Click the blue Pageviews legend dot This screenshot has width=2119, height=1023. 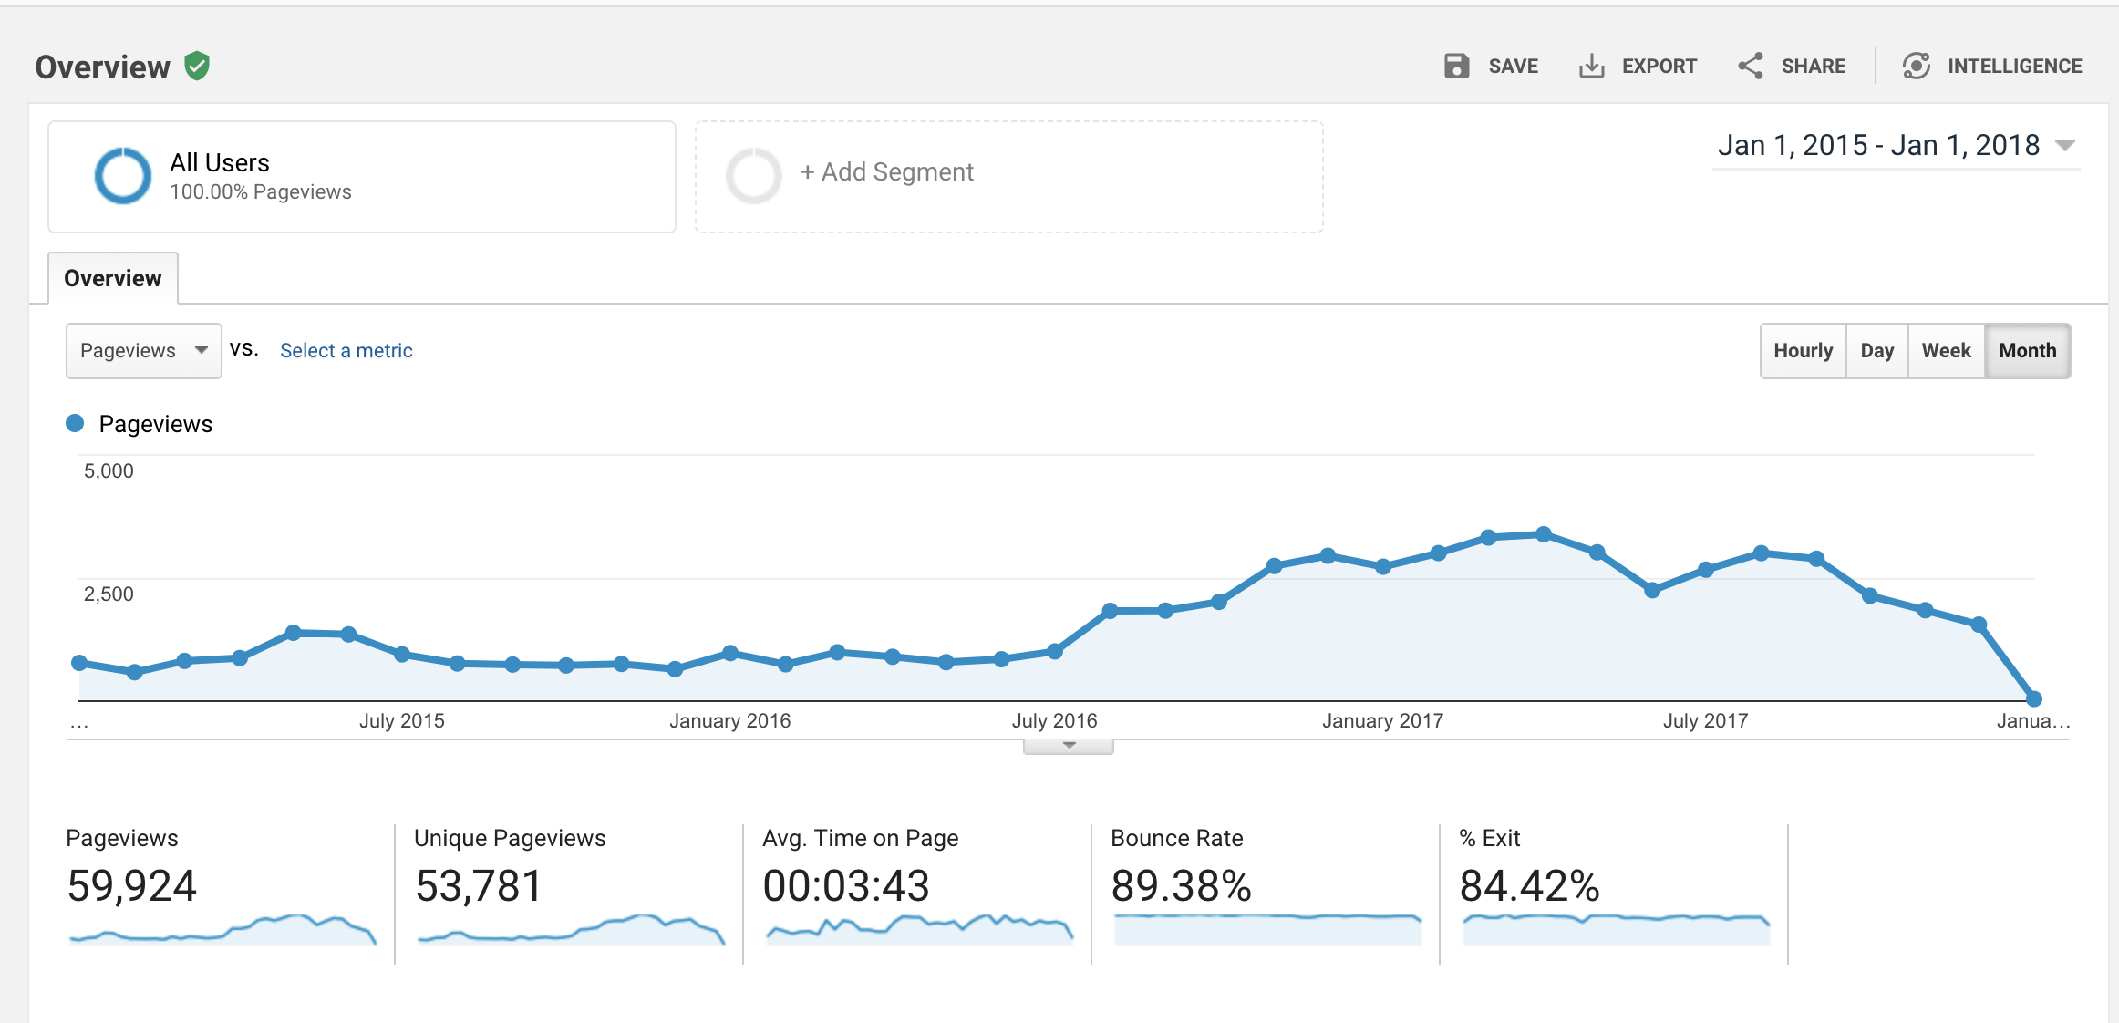[x=76, y=423]
